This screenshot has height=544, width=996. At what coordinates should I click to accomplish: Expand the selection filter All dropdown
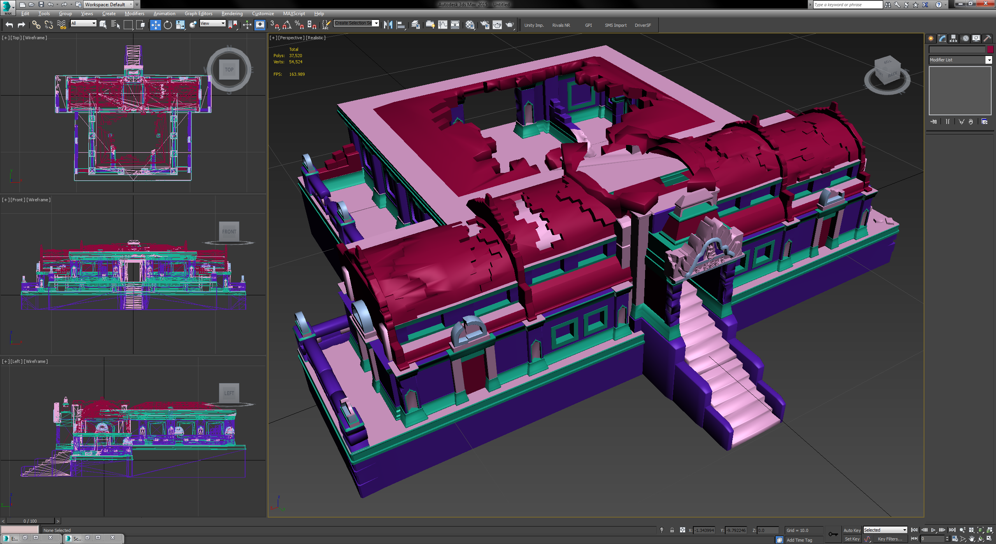(x=84, y=23)
